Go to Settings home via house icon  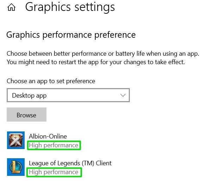point(11,7)
